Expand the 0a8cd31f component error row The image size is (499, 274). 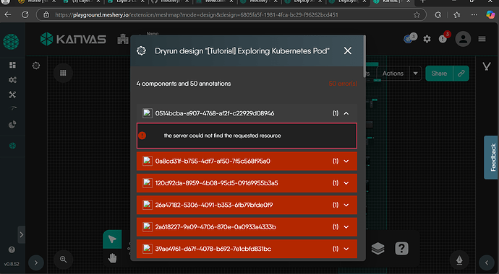(247, 161)
